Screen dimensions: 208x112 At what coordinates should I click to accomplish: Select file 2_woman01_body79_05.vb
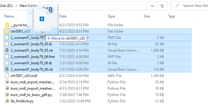[32, 50]
